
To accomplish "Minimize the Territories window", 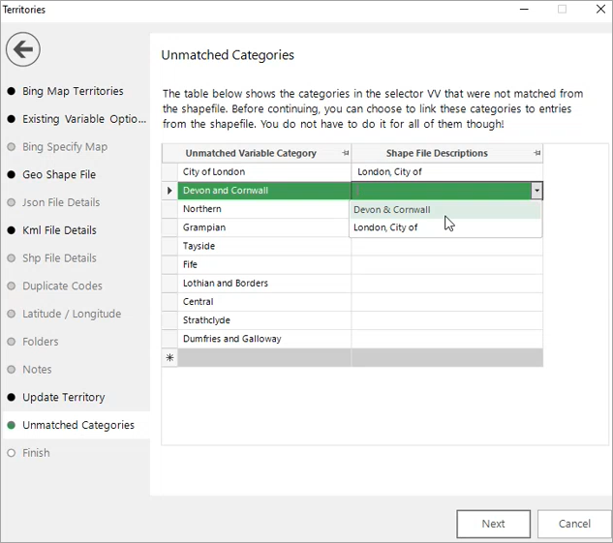I will (524, 10).
